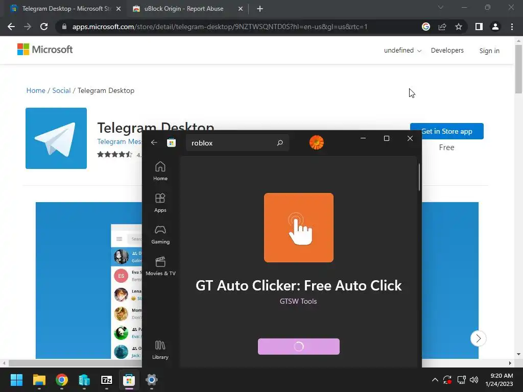Click the GTSW Tools publisher link
The height and width of the screenshot is (392, 523).
tap(298, 301)
